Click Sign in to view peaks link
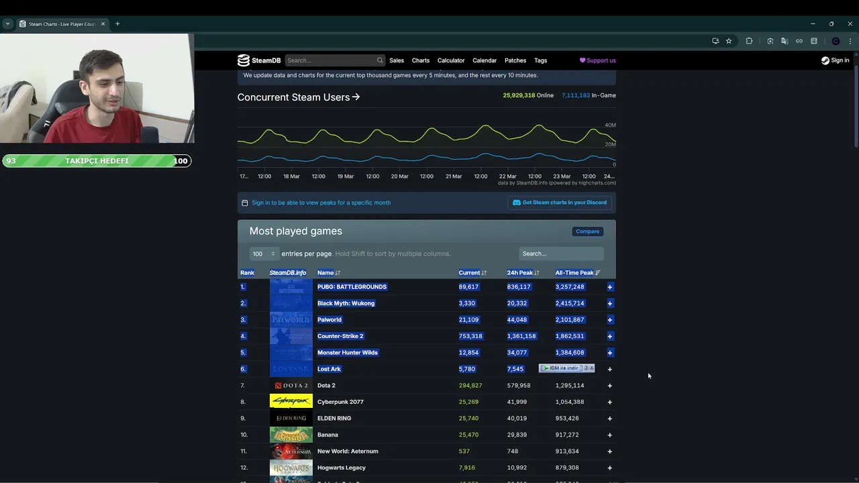The width and height of the screenshot is (859, 483). tap(321, 203)
